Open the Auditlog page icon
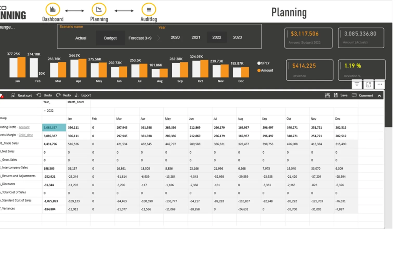 click(x=149, y=10)
